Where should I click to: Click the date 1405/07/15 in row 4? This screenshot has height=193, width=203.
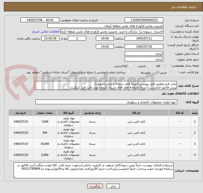pos(21,155)
